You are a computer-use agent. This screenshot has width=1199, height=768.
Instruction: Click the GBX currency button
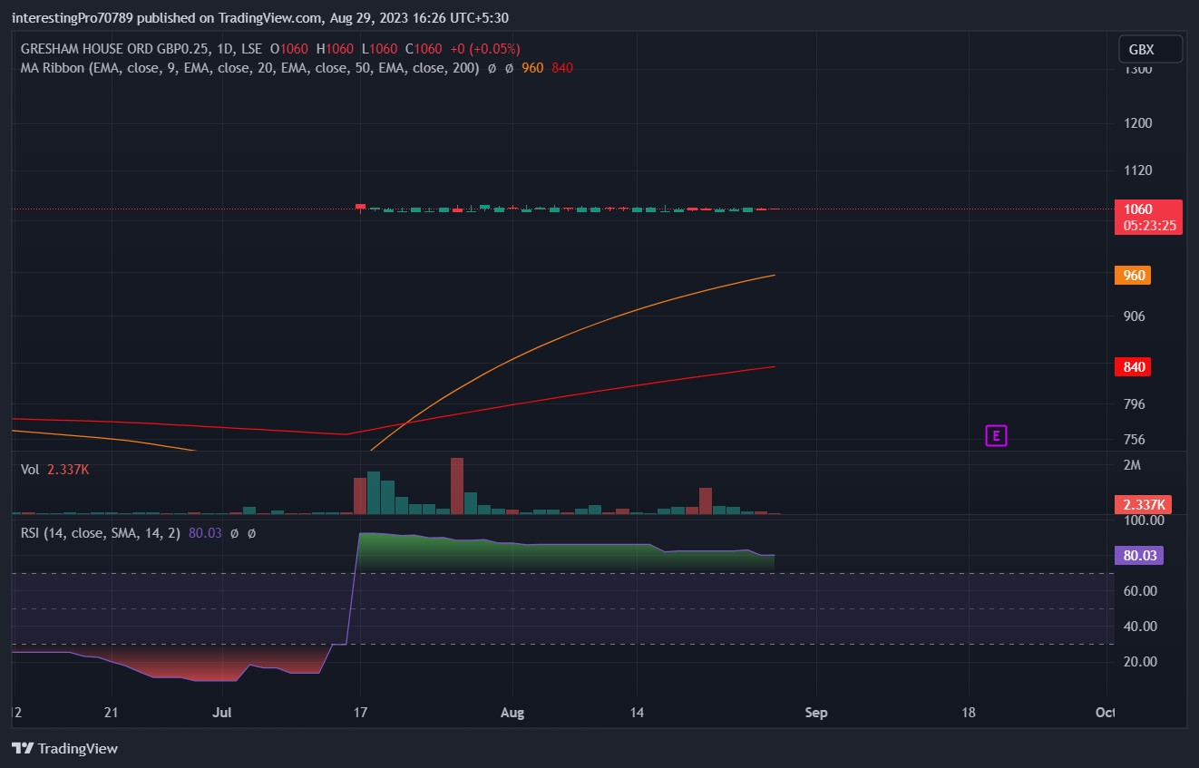point(1148,49)
